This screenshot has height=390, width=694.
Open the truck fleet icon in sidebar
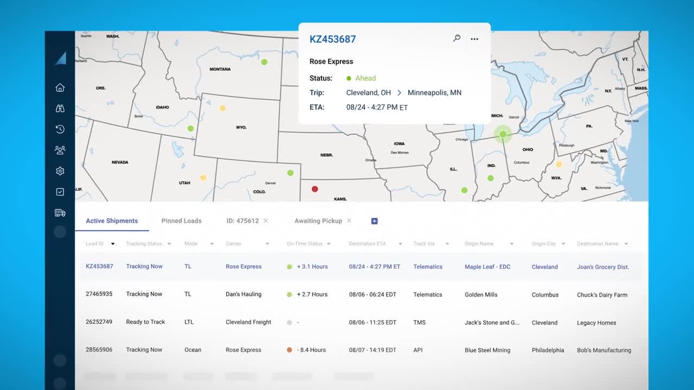60,213
